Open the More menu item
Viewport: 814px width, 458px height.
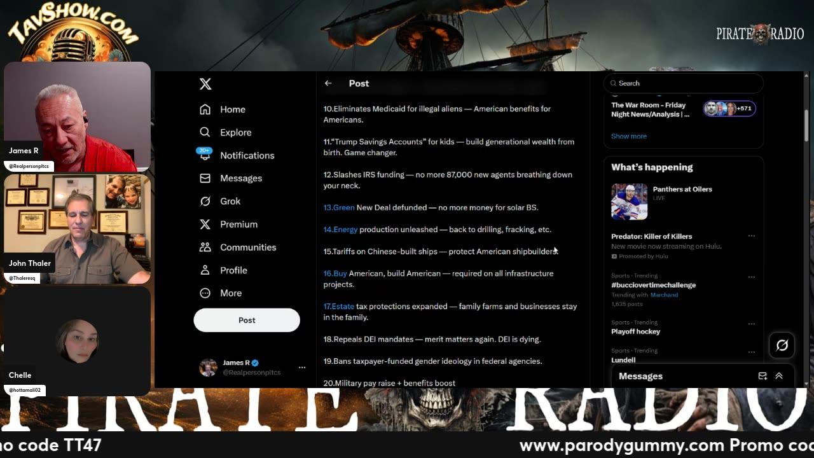[x=231, y=293]
